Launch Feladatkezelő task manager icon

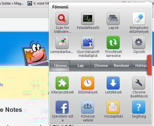point(88,18)
